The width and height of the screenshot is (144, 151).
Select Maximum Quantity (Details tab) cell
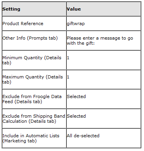point(34,80)
